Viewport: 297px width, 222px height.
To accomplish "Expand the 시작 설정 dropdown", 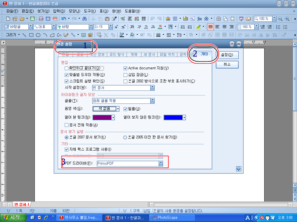I will point(152,88).
